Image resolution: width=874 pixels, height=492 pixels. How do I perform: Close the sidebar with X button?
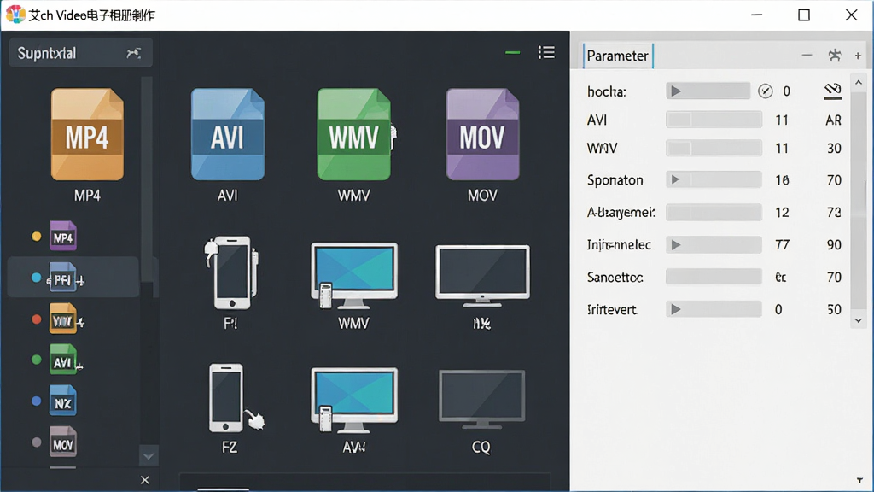click(145, 480)
